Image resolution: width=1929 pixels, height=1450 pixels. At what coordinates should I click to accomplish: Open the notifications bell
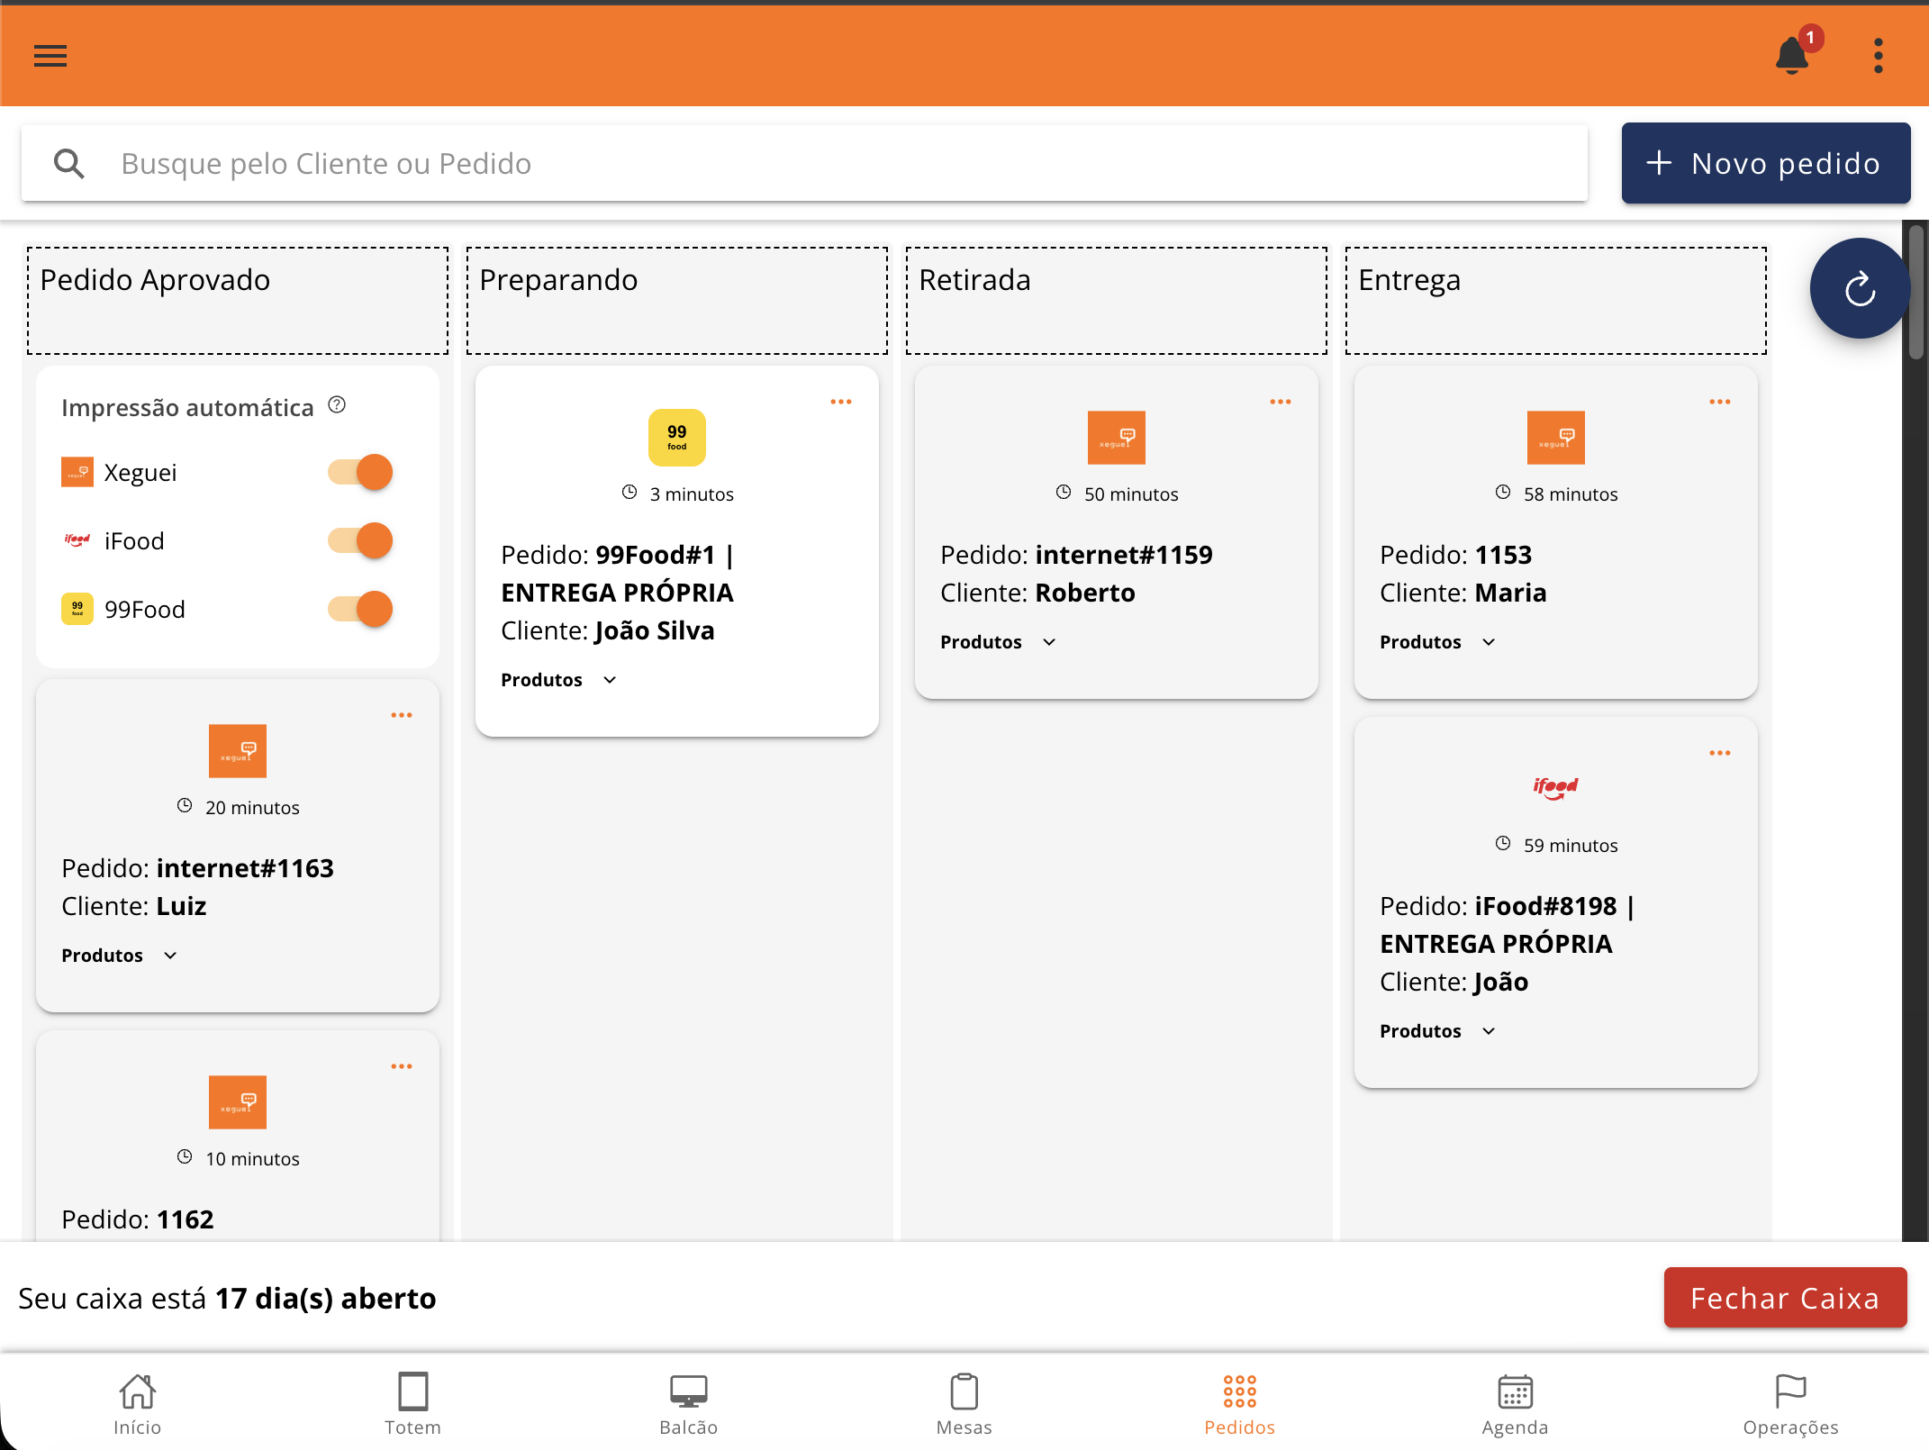click(1792, 56)
